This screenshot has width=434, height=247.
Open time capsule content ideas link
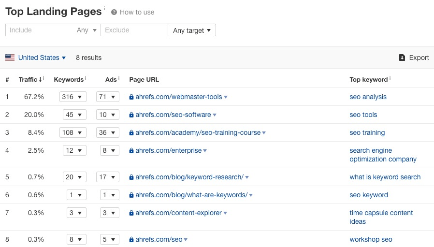pos(381,217)
